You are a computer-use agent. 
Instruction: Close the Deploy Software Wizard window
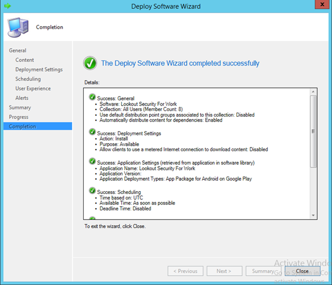click(322, 4)
